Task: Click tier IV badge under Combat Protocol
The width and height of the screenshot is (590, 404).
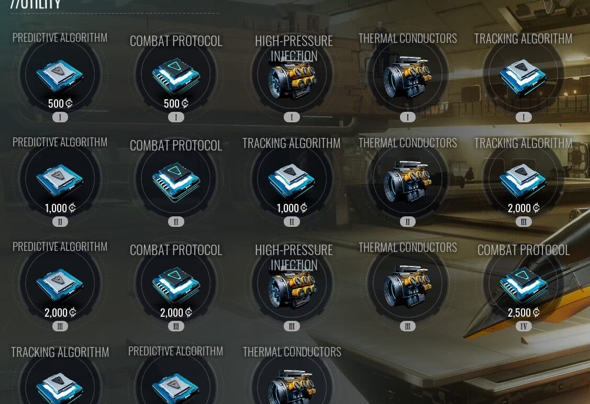Action: coord(524,326)
